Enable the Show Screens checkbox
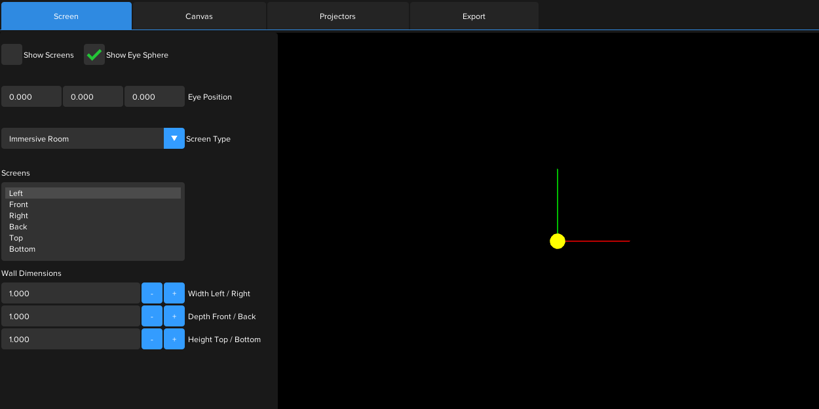This screenshot has width=819, height=409. [x=12, y=55]
